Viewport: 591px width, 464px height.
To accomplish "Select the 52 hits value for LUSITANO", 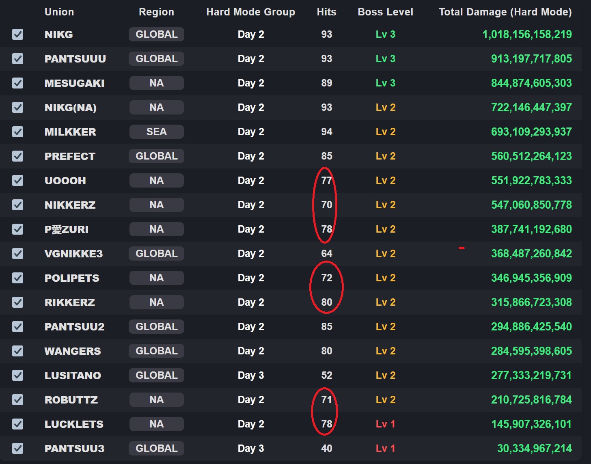I will click(326, 376).
